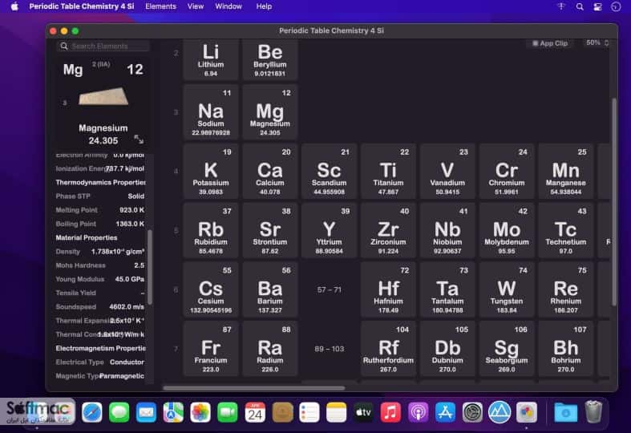Open the Window menu
Screen dimensions: 631x433
tap(229, 6)
